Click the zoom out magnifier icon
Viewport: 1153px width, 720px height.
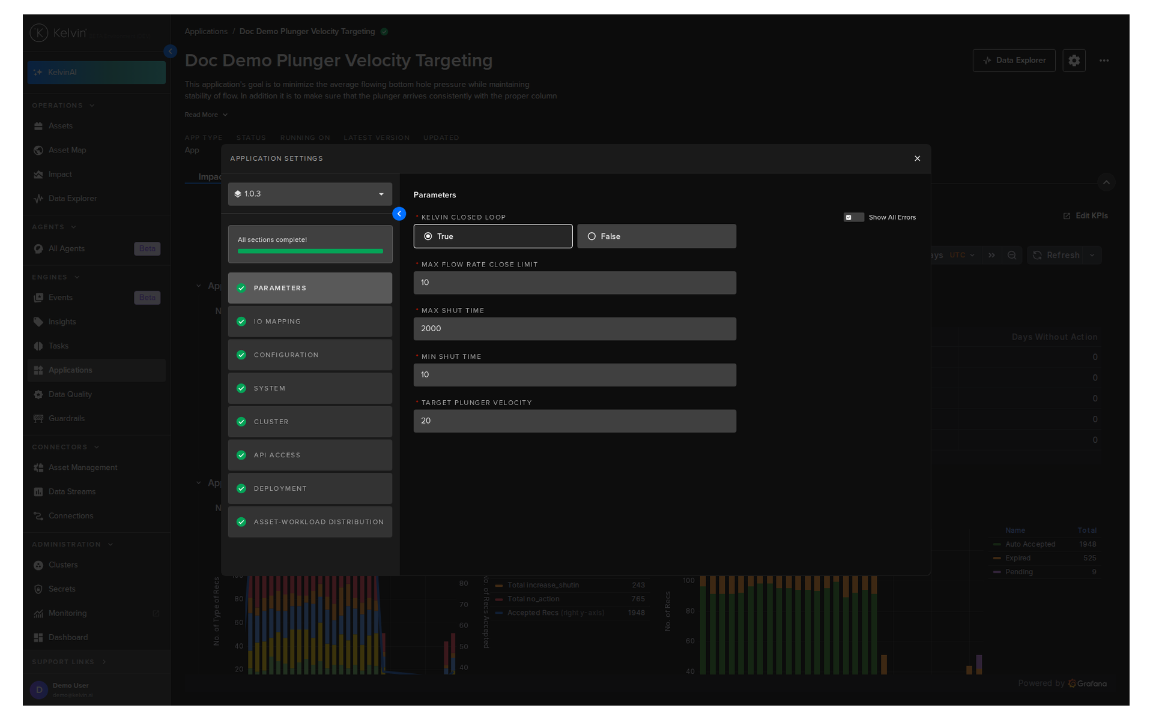(x=1012, y=255)
